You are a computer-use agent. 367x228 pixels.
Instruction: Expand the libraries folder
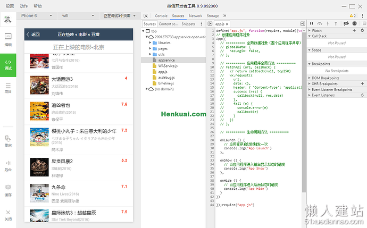pos(151,43)
